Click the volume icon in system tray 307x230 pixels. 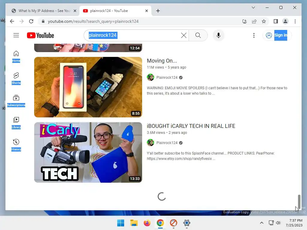[x=278, y=223]
